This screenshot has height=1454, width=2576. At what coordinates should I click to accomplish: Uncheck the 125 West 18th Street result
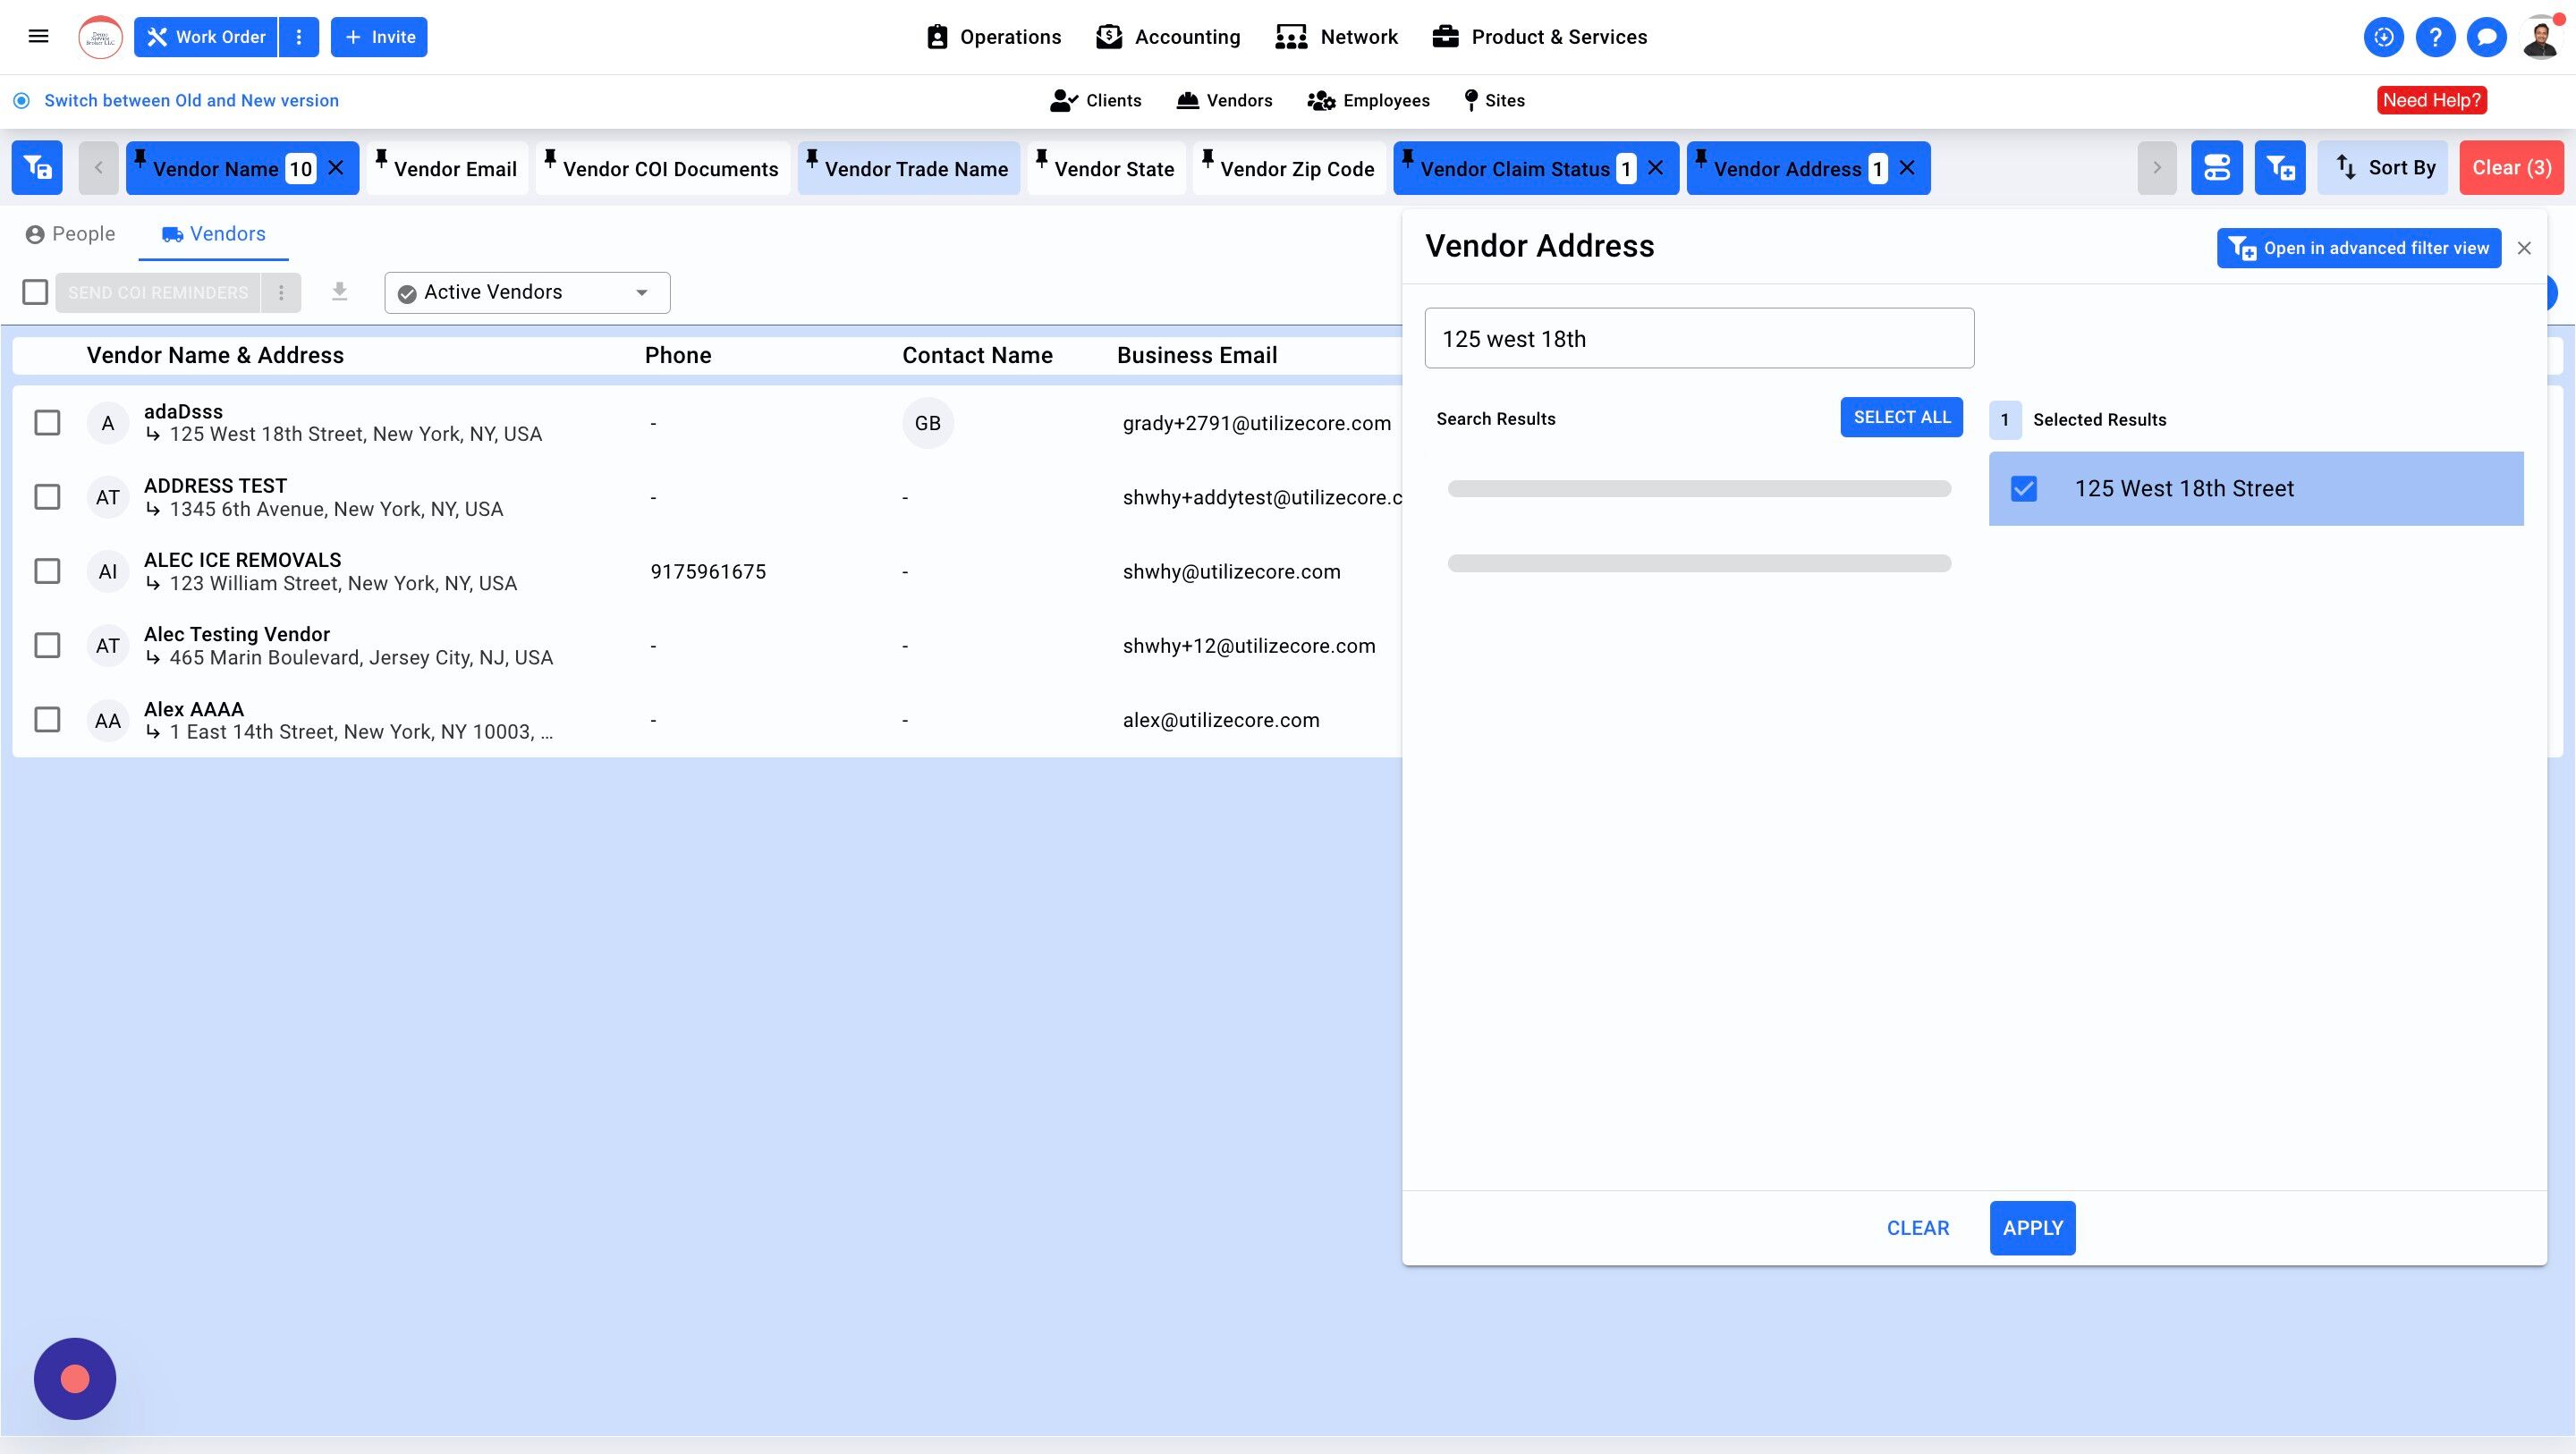pyautogui.click(x=2023, y=489)
